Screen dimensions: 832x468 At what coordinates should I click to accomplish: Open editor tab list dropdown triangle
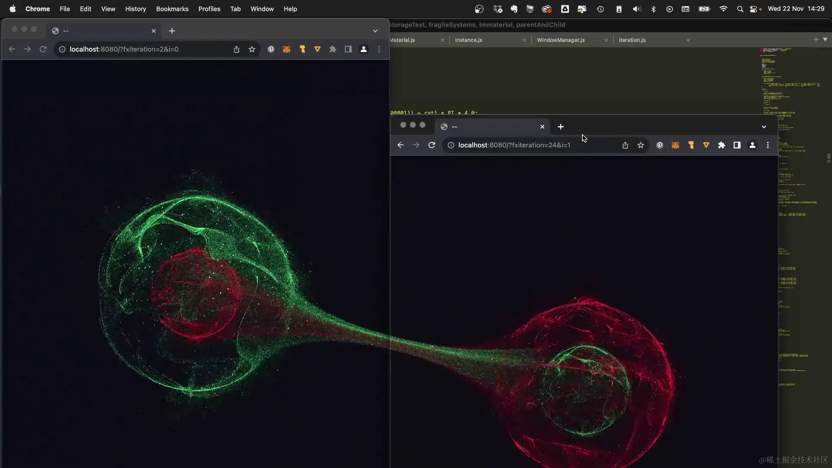(x=825, y=39)
